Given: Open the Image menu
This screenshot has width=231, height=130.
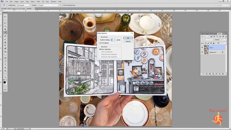Looking at the screenshot, I should click(16, 1).
